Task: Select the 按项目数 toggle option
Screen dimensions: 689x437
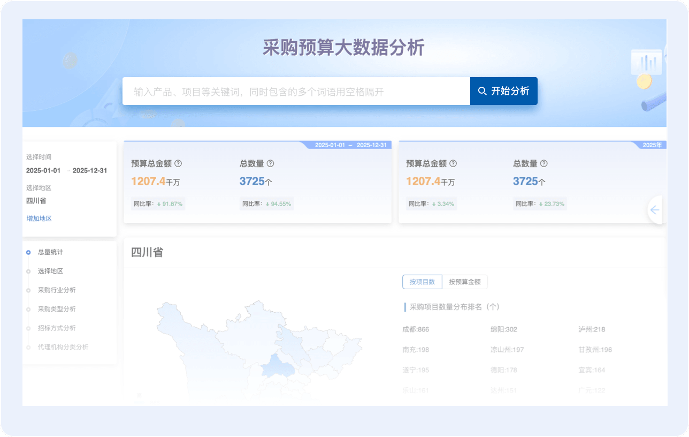Action: [x=422, y=282]
